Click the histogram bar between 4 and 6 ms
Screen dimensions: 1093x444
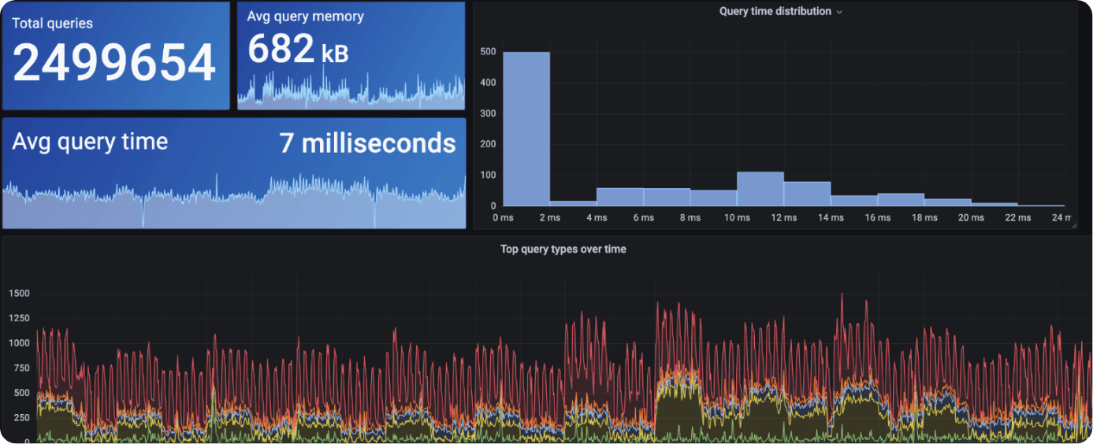click(619, 198)
